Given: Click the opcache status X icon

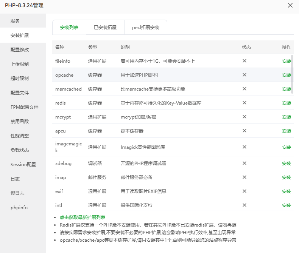Looking at the screenshot, I should (x=244, y=75).
